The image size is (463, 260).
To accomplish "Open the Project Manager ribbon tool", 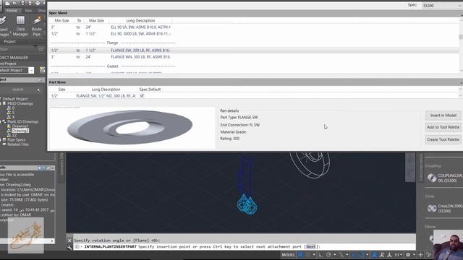I will tap(4, 26).
